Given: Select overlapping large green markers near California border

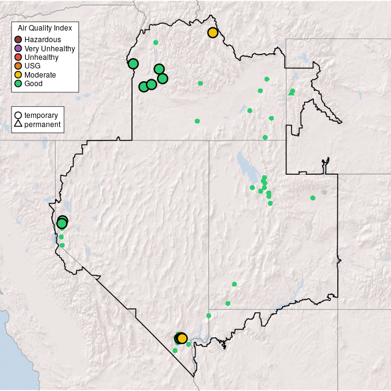Looking at the screenshot, I should pyautogui.click(x=62, y=222).
